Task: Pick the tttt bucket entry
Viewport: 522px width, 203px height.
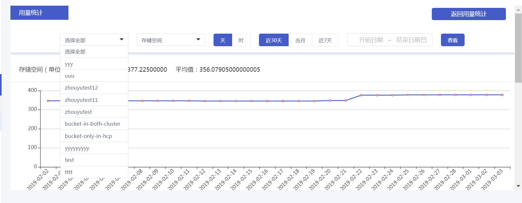Action: click(x=94, y=172)
